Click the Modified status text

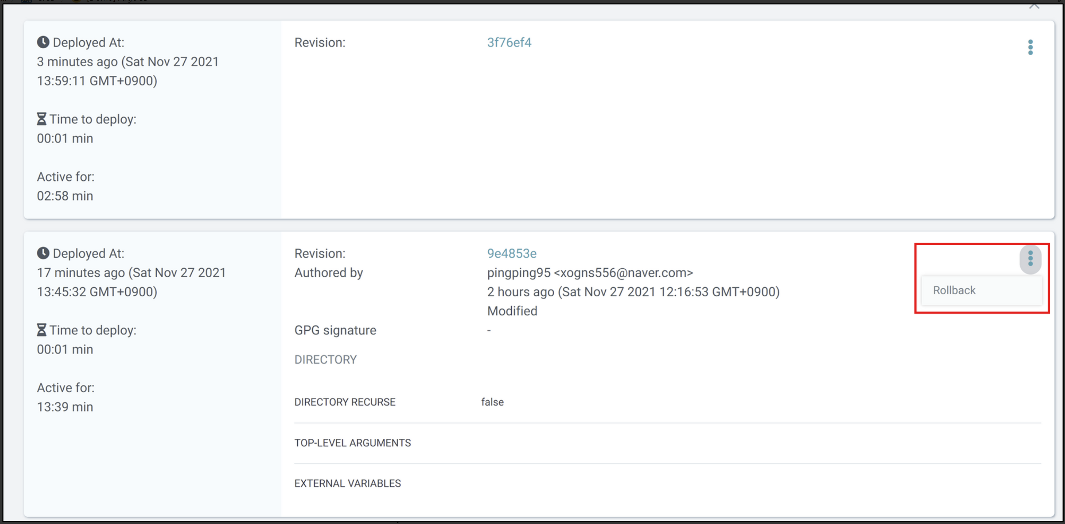pos(512,311)
